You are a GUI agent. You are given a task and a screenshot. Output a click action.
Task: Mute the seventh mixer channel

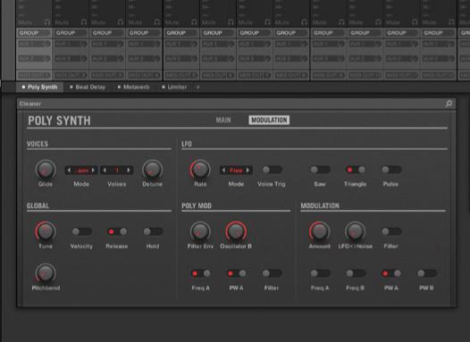(x=246, y=22)
